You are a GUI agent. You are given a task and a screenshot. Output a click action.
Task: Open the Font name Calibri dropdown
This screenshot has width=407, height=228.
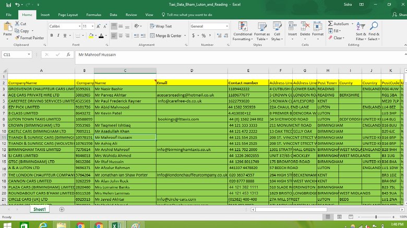pos(79,26)
